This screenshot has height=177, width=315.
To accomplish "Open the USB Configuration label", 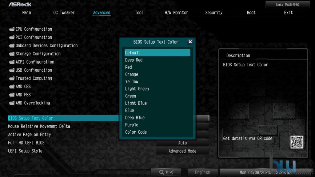I will [x=34, y=70].
